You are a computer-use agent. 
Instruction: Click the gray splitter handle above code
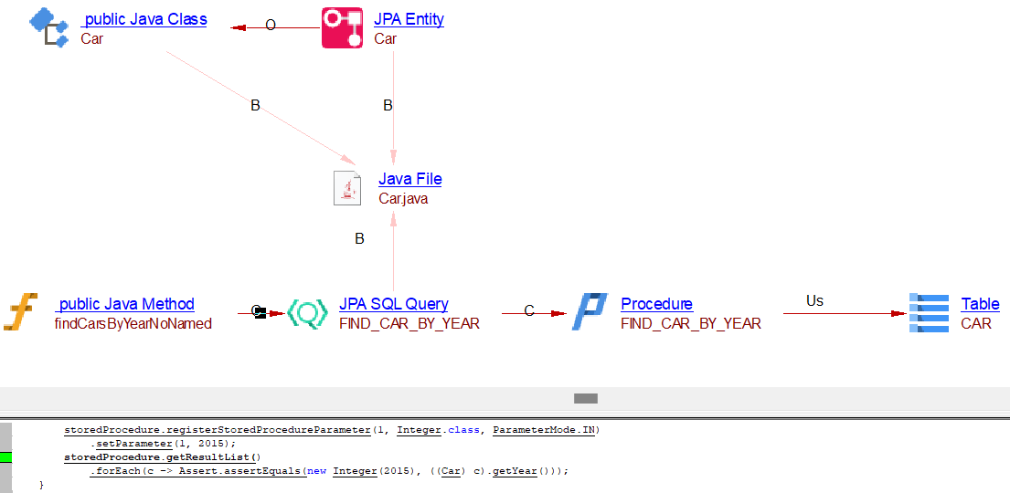[585, 398]
